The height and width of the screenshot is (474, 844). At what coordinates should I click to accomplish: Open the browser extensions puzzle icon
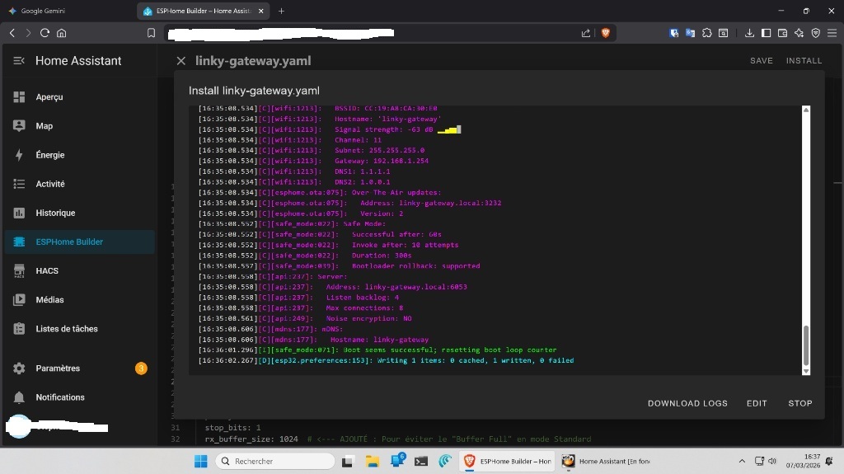[x=706, y=33]
